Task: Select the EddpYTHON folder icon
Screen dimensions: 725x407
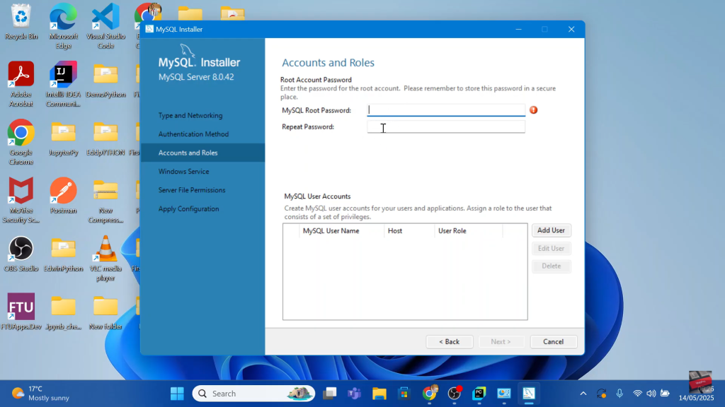Action: point(105,138)
